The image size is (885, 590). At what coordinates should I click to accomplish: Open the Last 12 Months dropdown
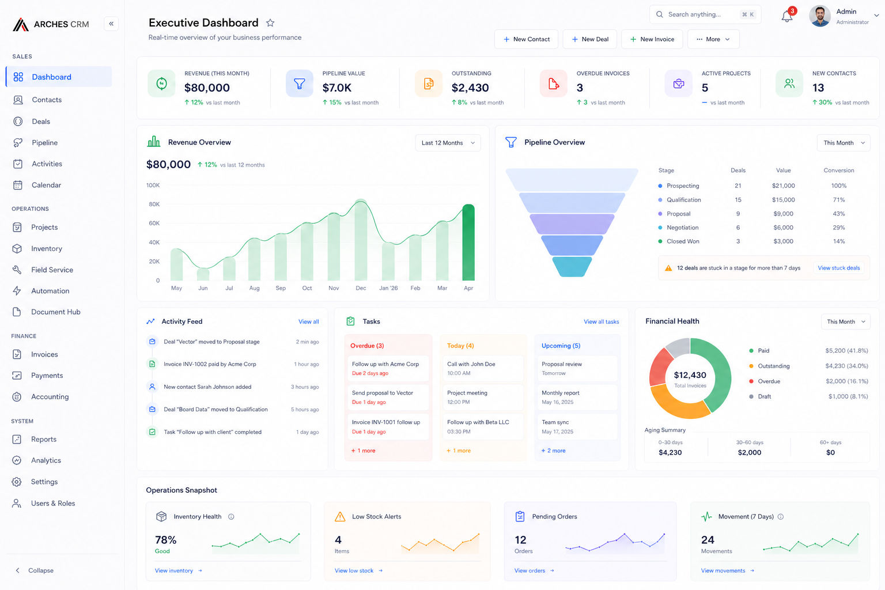pyautogui.click(x=448, y=143)
